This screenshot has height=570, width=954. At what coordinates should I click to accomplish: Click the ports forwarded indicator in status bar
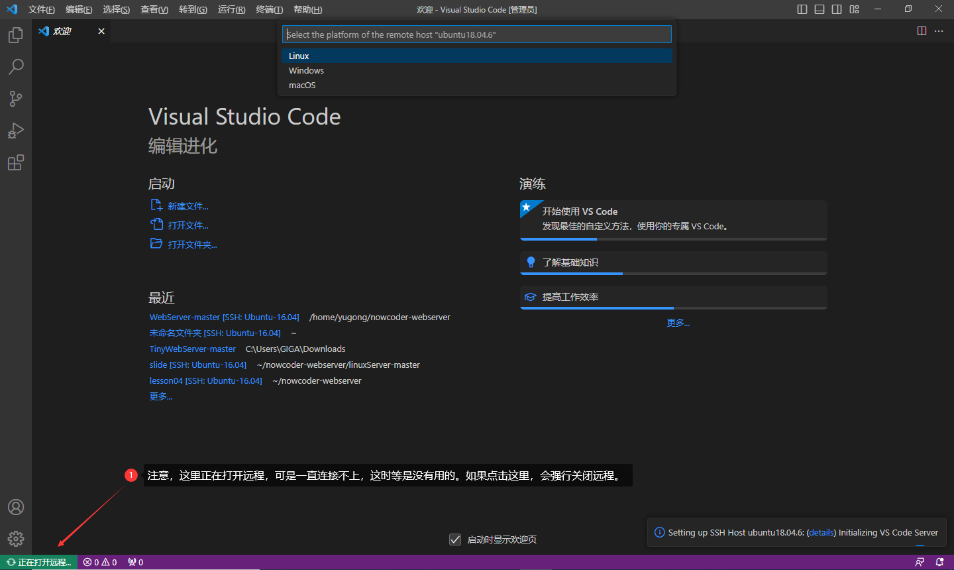tap(136, 562)
